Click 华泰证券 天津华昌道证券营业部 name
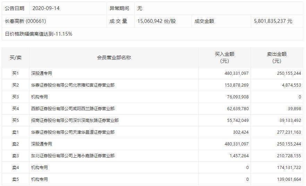Image resolution: width=306 pixels, height=186 pixels. (x=73, y=132)
